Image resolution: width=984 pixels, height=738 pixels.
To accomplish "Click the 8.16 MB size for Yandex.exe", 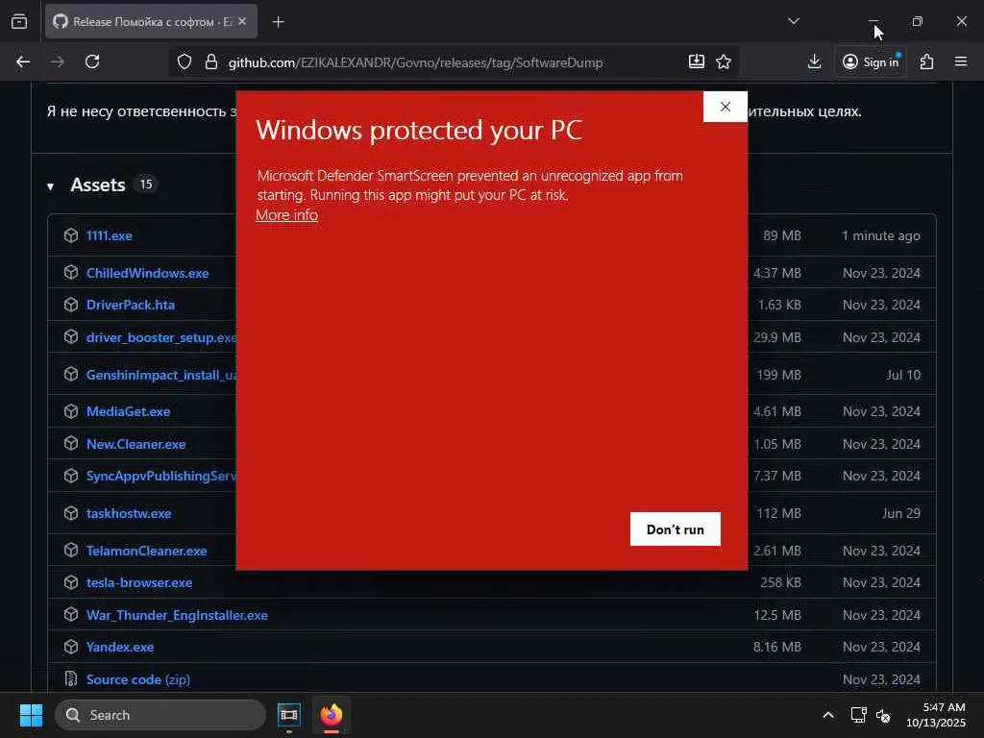I will point(776,647).
